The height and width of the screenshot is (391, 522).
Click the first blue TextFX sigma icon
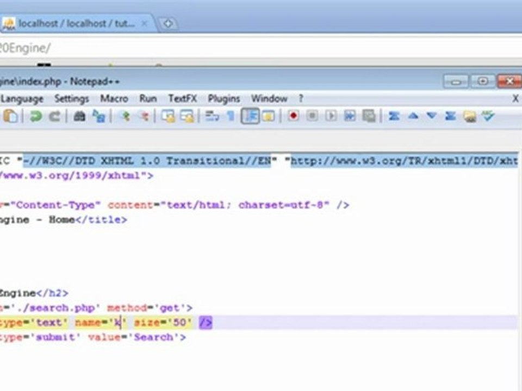(x=394, y=116)
